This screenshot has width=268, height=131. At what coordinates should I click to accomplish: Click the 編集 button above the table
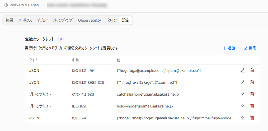250,48
